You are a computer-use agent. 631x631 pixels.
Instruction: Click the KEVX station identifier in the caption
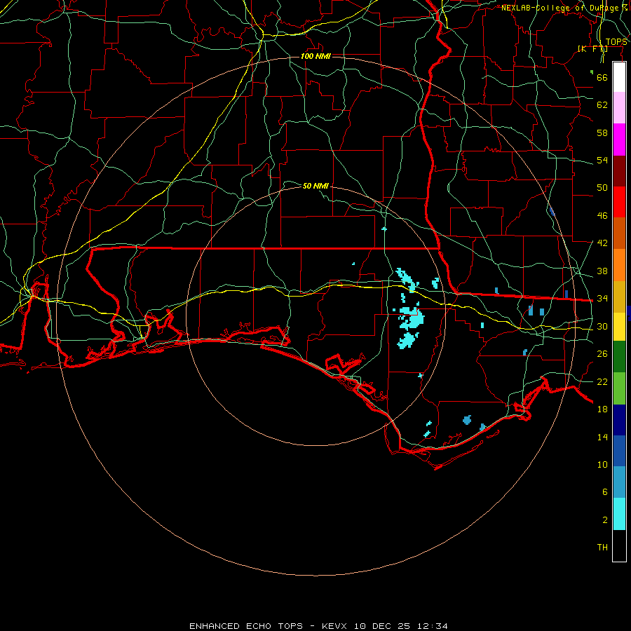tap(334, 626)
